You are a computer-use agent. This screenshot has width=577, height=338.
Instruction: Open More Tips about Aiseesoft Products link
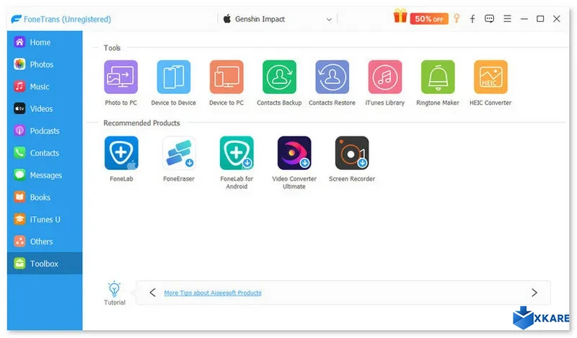click(213, 292)
